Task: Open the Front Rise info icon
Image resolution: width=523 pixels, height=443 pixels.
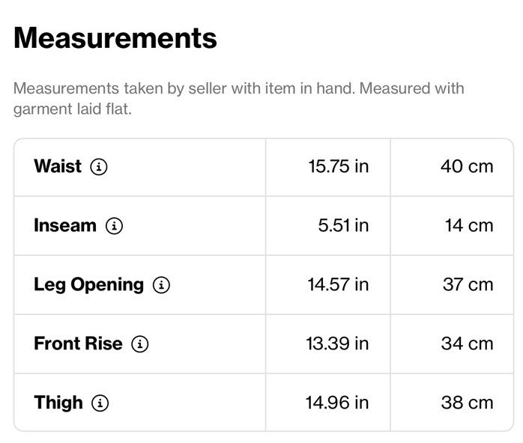Action: [140, 344]
